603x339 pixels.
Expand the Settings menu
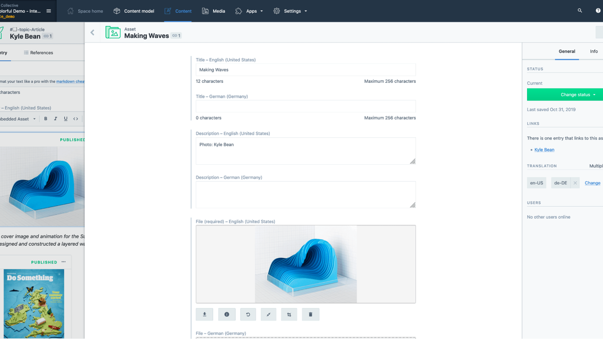pyautogui.click(x=290, y=11)
